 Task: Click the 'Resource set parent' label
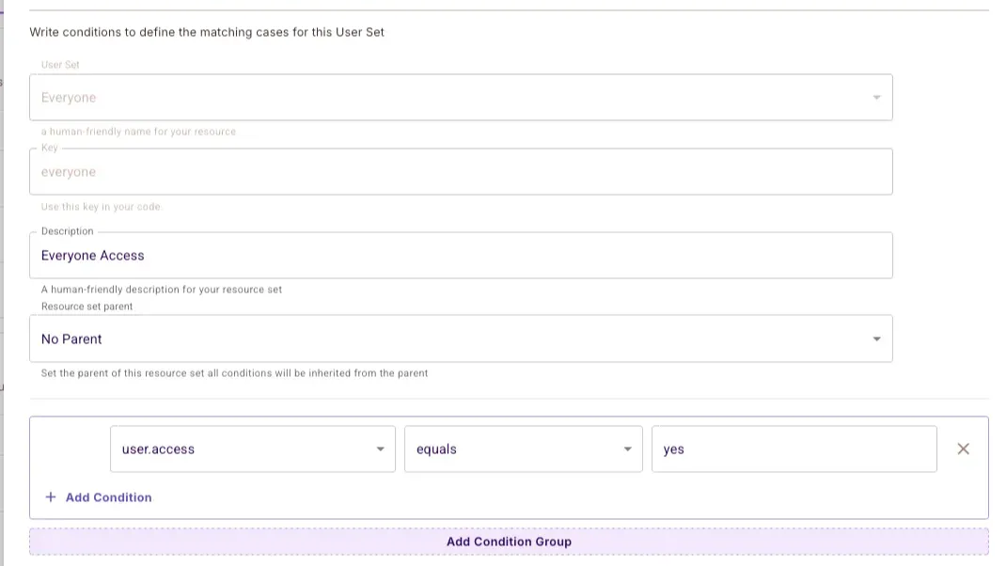(x=86, y=307)
